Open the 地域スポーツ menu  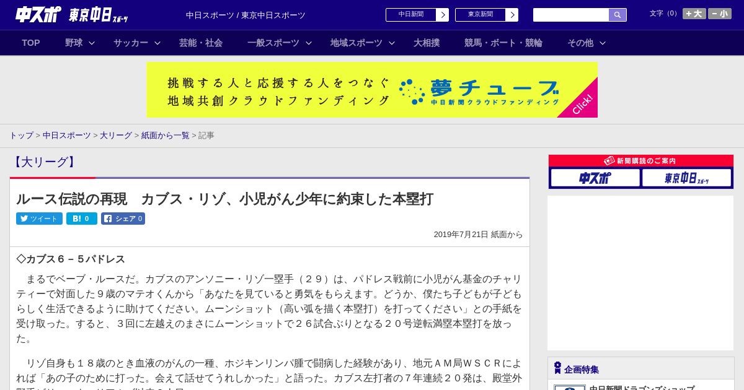(356, 43)
